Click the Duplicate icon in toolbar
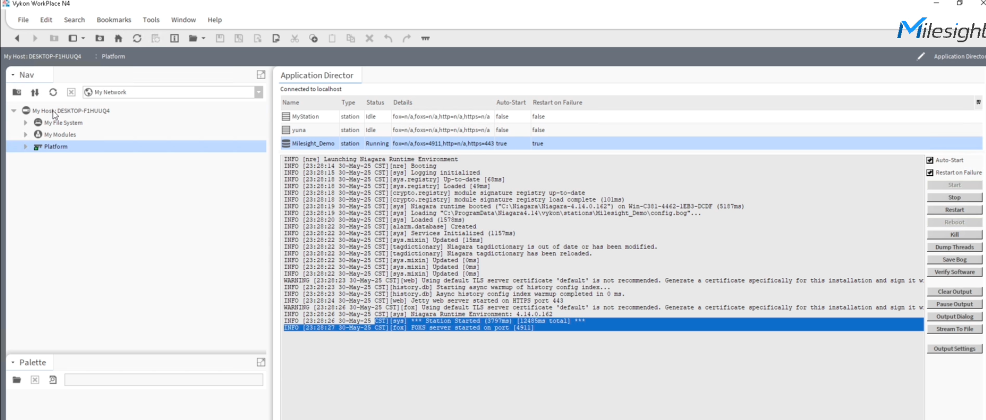The image size is (986, 420). point(351,38)
